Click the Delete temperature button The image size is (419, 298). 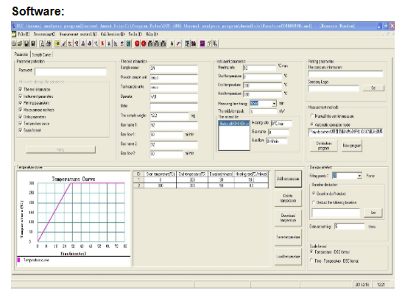(x=288, y=198)
